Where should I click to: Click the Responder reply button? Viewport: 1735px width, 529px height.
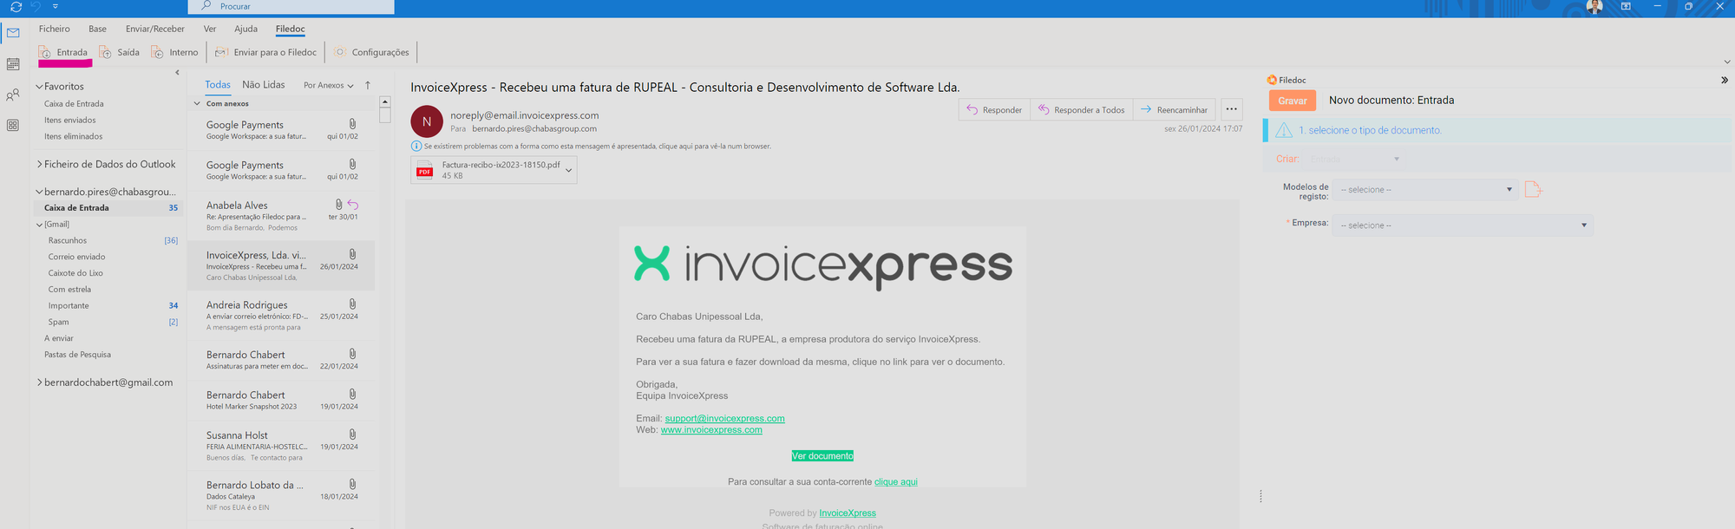[x=994, y=110]
